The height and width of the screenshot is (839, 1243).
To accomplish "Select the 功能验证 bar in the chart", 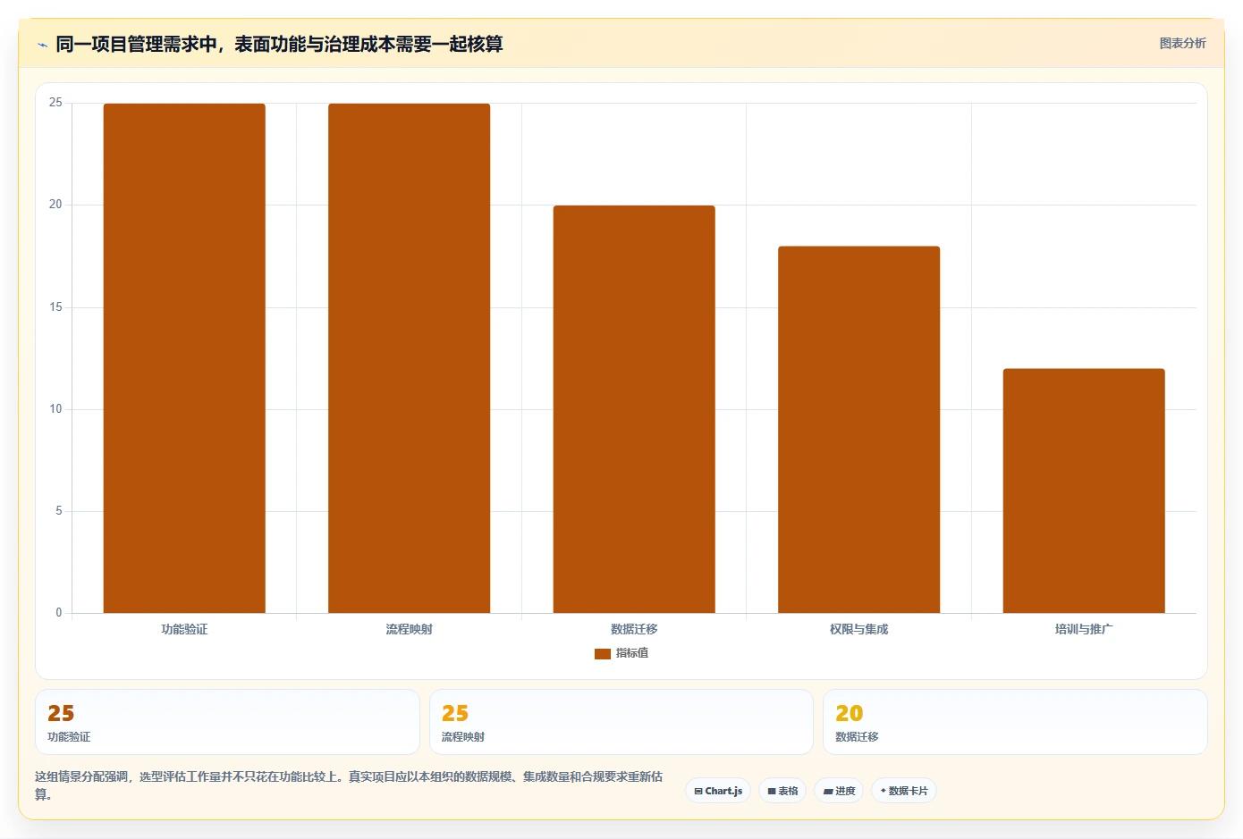I will [x=184, y=358].
